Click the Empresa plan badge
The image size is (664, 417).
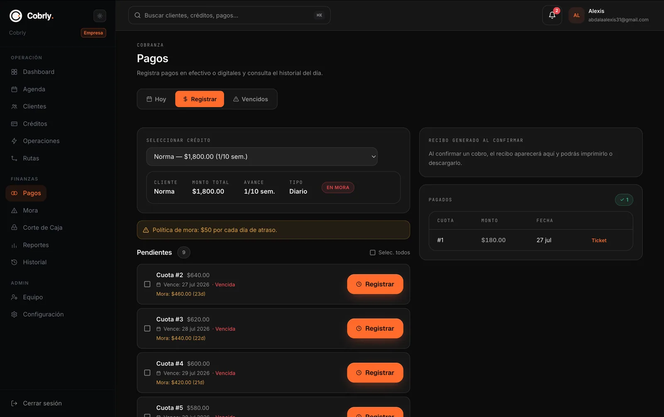[x=93, y=33]
